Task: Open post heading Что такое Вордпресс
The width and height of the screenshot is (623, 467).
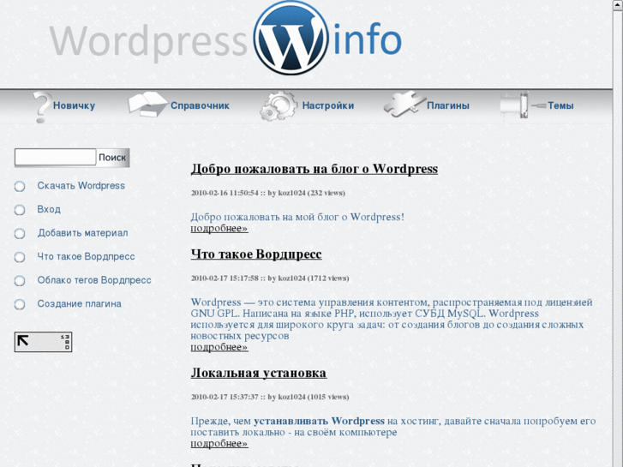Action: (256, 254)
